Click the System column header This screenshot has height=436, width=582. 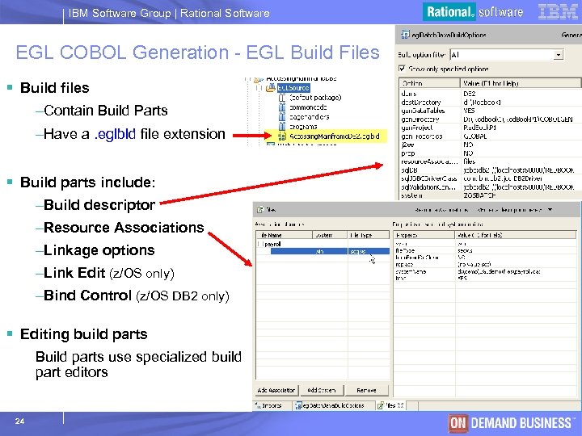tap(330, 235)
